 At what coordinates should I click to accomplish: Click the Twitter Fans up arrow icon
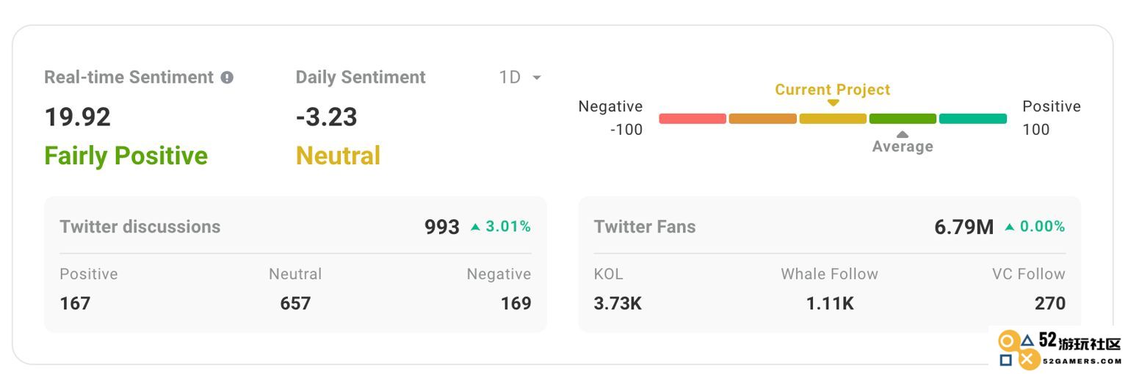coord(1010,227)
